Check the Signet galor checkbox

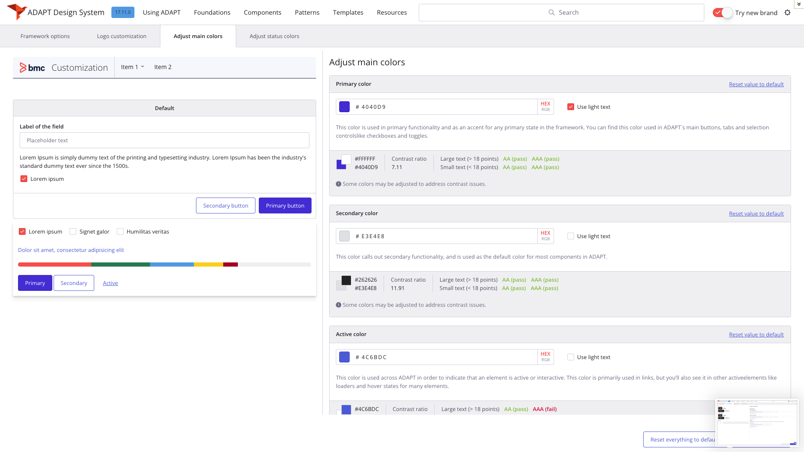pos(73,232)
